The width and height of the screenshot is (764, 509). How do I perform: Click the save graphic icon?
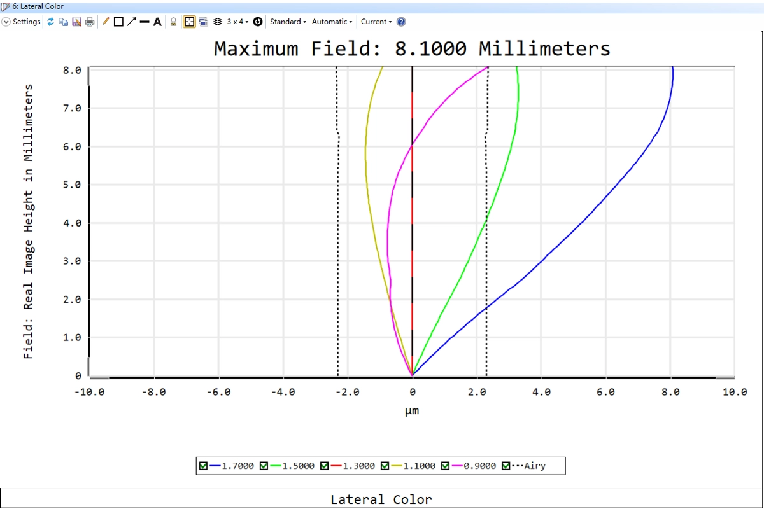76,22
